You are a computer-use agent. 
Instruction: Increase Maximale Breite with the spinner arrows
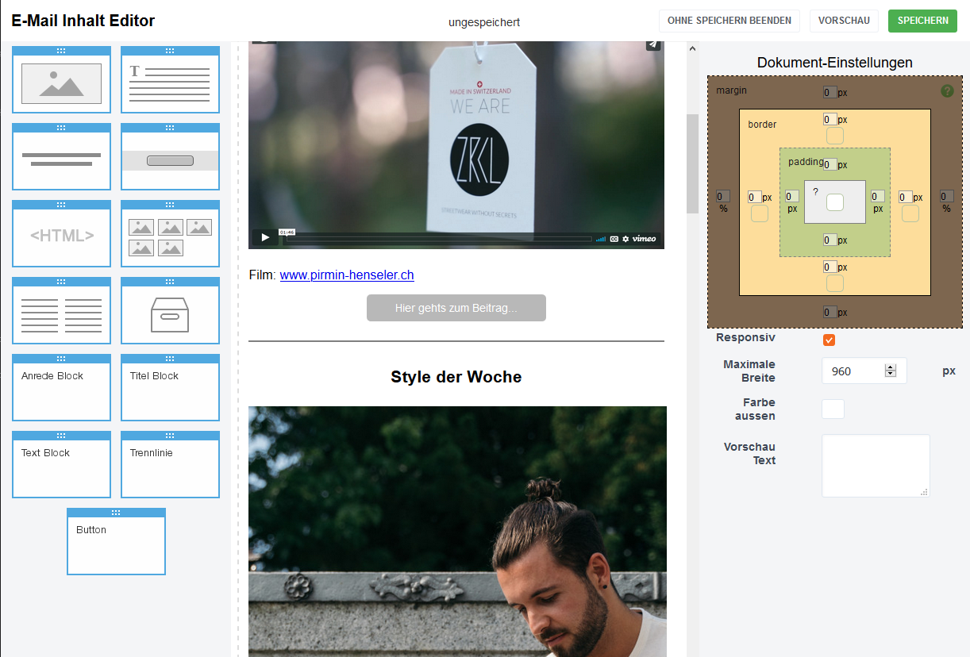891,367
